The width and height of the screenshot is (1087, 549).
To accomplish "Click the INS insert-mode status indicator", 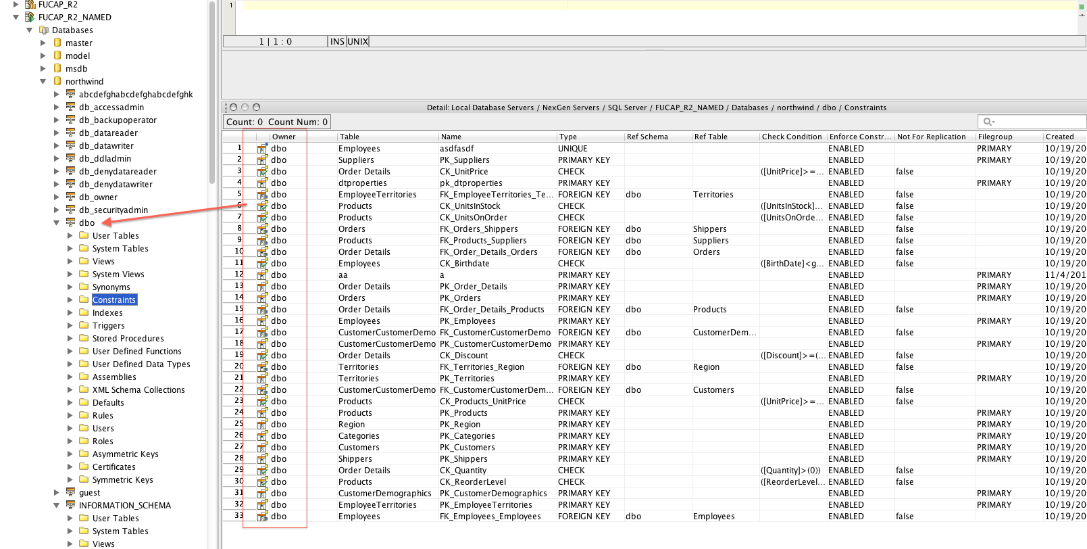I will 337,41.
